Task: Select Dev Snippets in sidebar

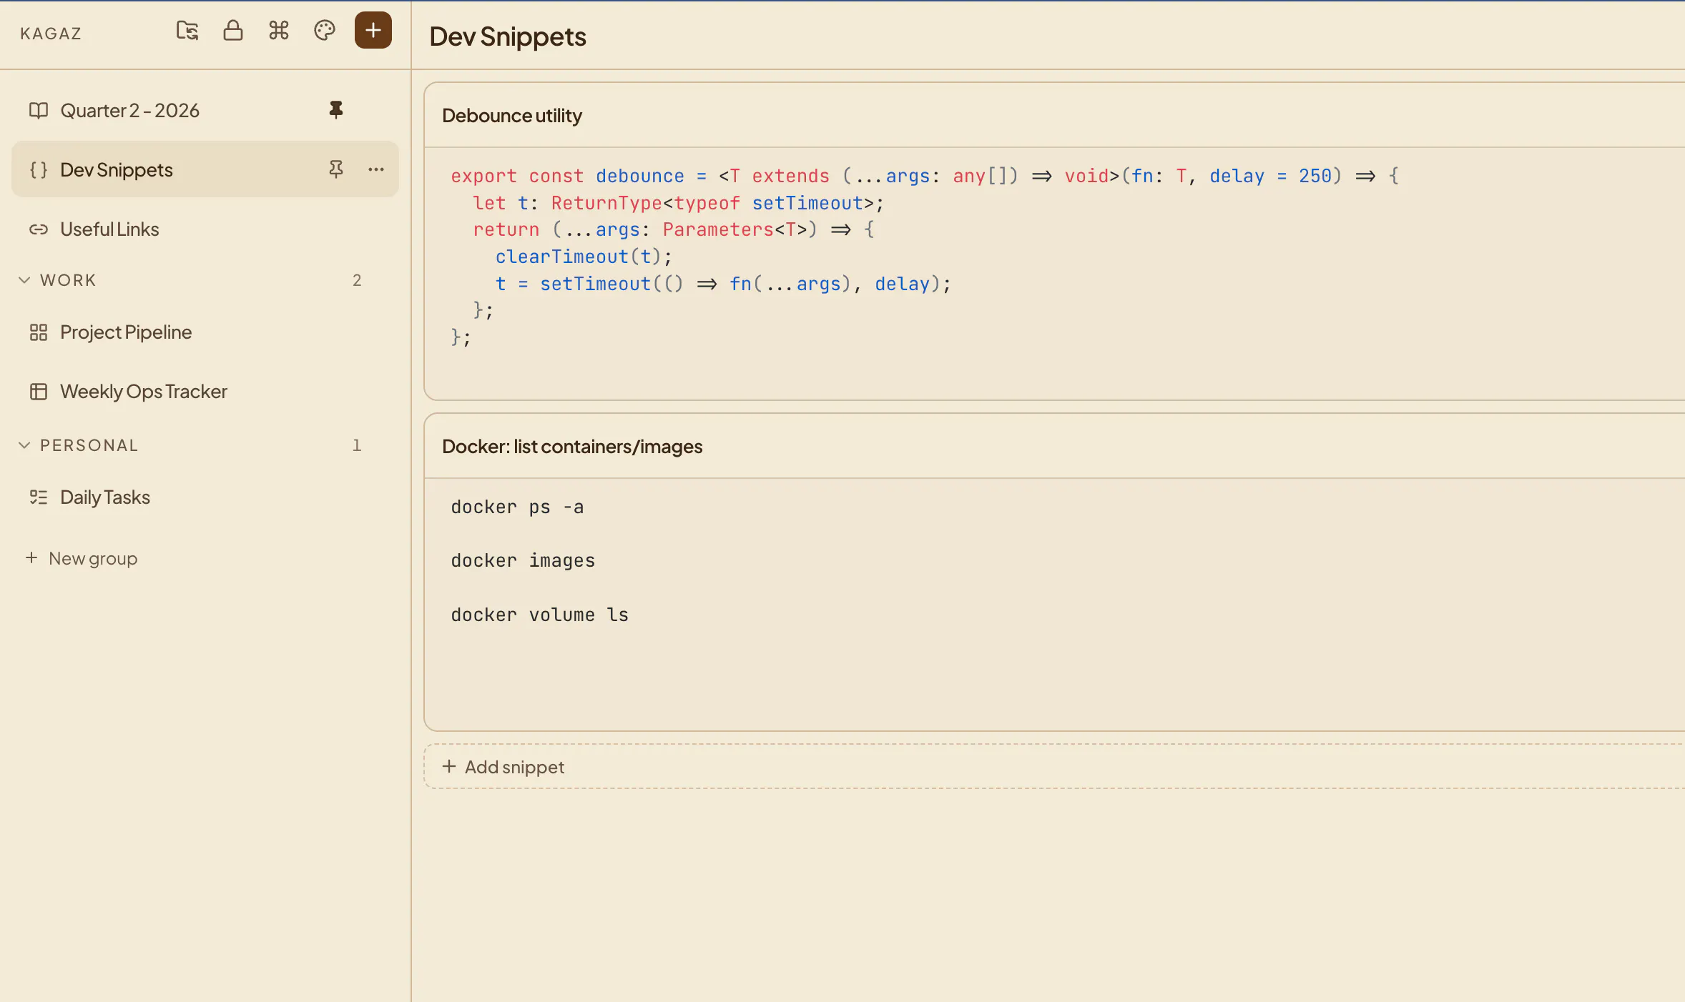Action: pos(205,169)
